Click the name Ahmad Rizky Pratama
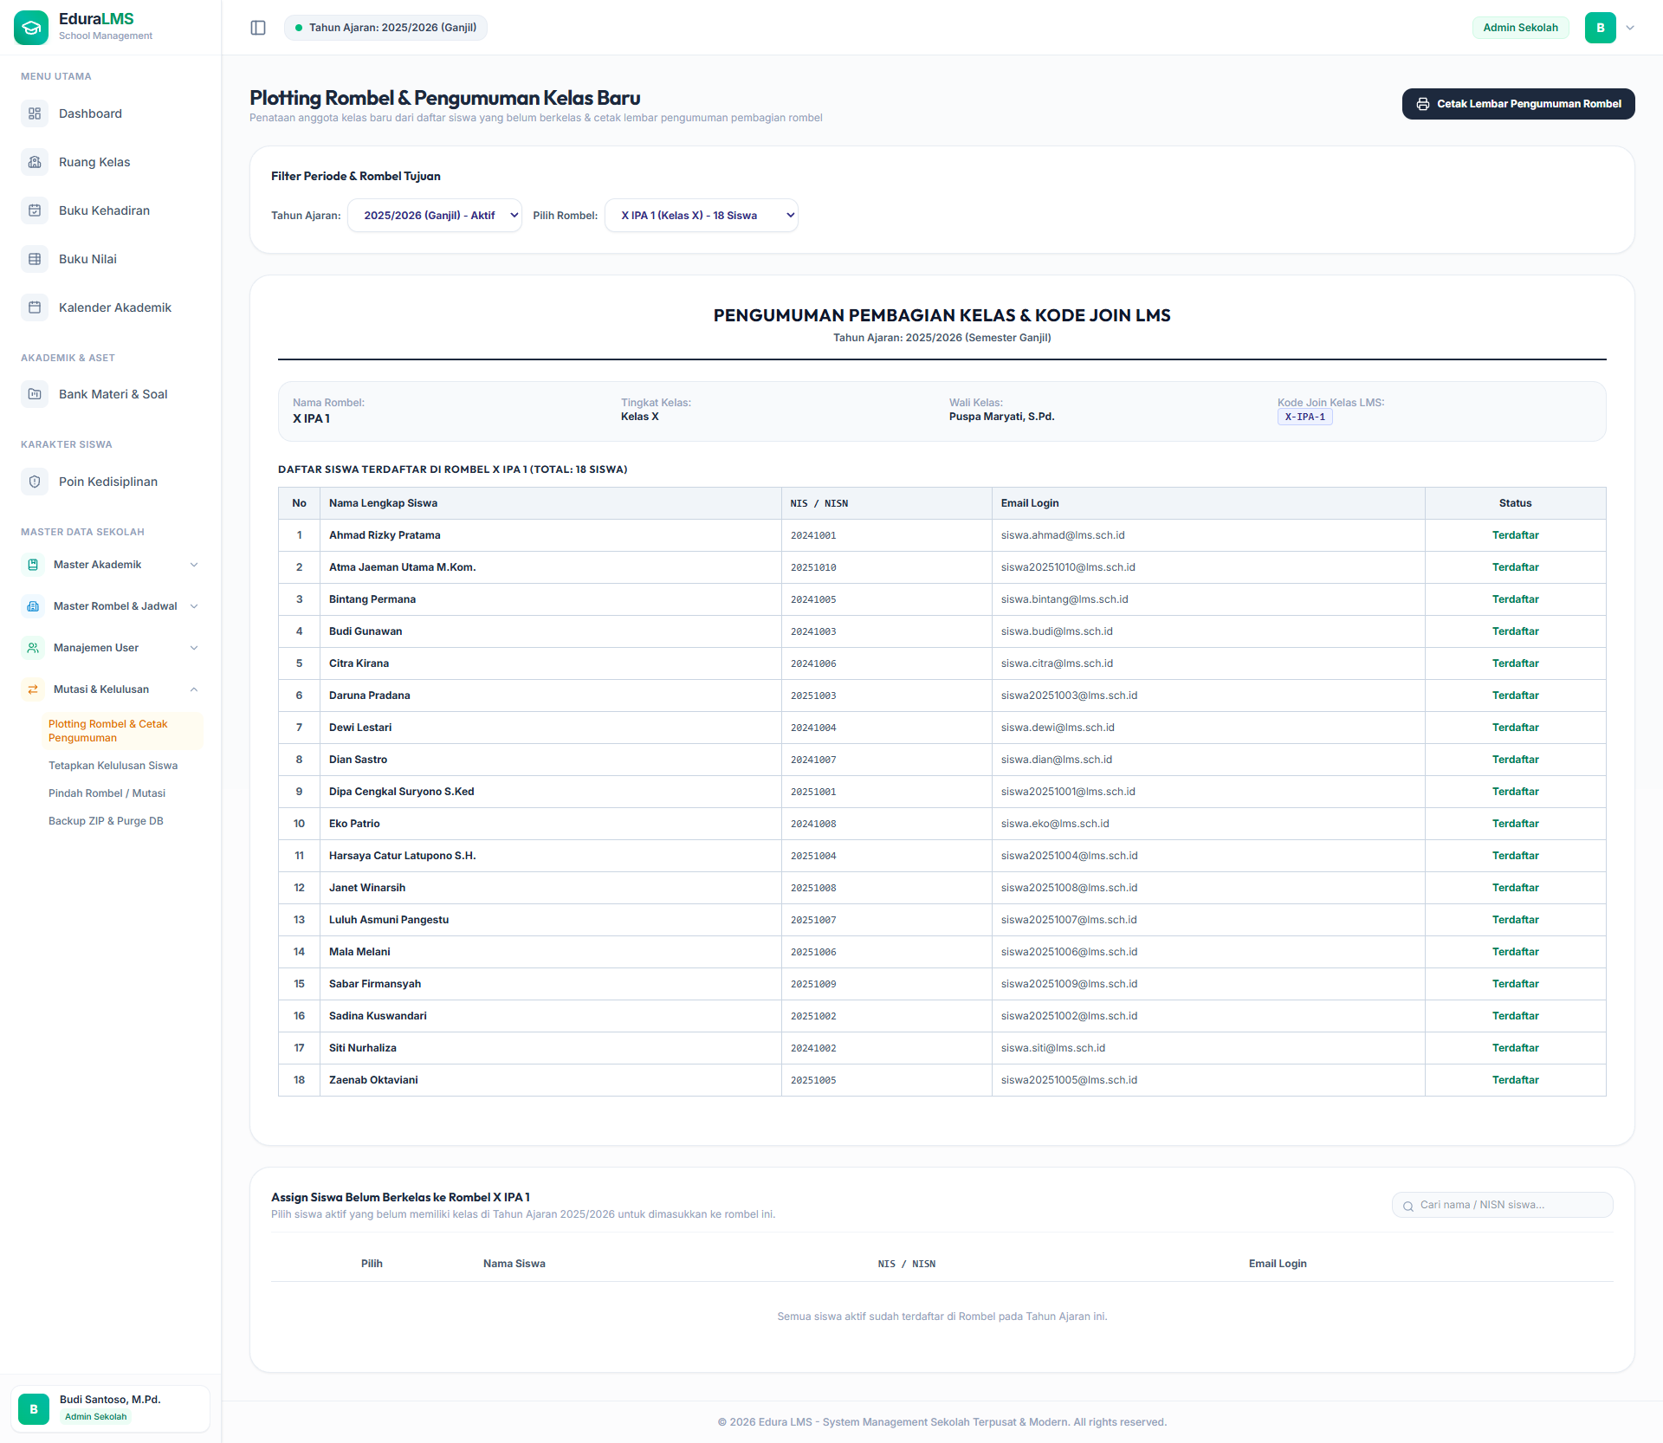 (x=385, y=535)
